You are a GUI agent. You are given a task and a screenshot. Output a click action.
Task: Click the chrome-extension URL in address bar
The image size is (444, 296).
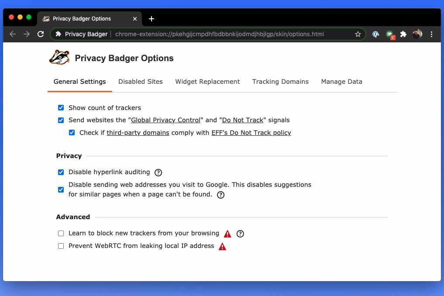[220, 34]
